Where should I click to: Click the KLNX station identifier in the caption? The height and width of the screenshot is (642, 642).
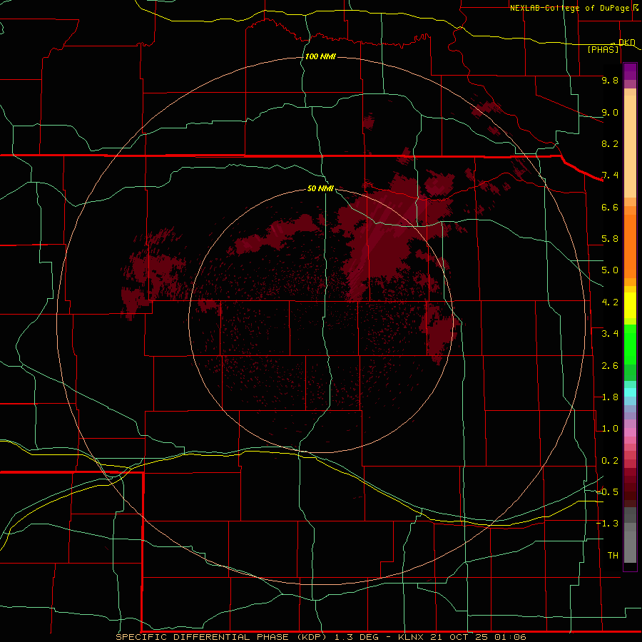[x=412, y=637]
